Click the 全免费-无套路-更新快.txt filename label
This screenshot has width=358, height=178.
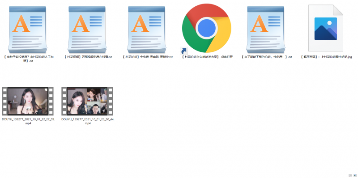(148, 57)
